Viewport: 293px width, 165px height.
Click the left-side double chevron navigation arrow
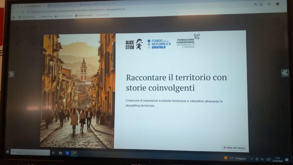click(11, 74)
